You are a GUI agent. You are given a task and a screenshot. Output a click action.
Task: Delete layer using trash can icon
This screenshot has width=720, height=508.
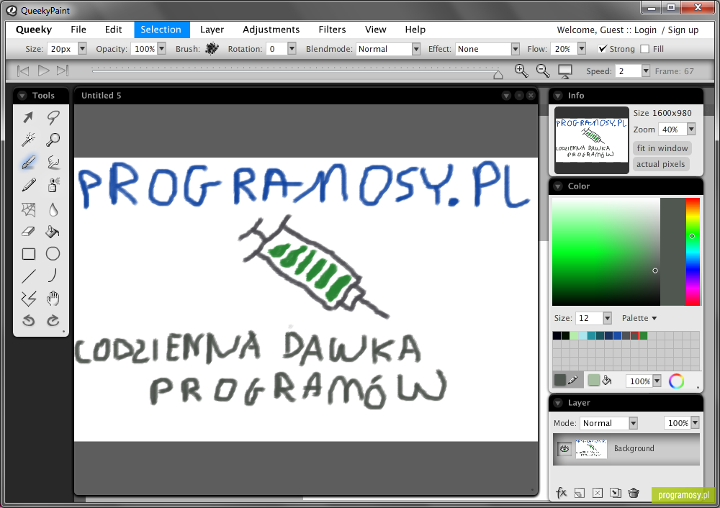(634, 493)
